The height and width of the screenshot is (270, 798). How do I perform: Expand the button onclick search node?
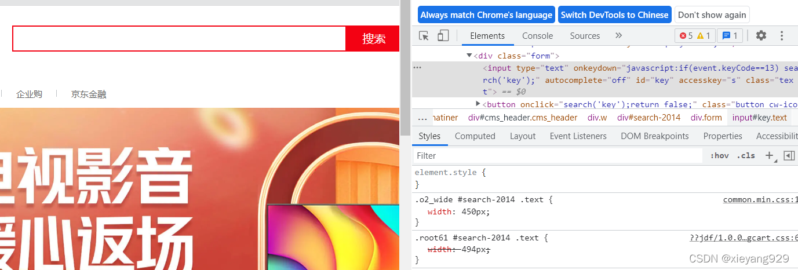pos(478,104)
